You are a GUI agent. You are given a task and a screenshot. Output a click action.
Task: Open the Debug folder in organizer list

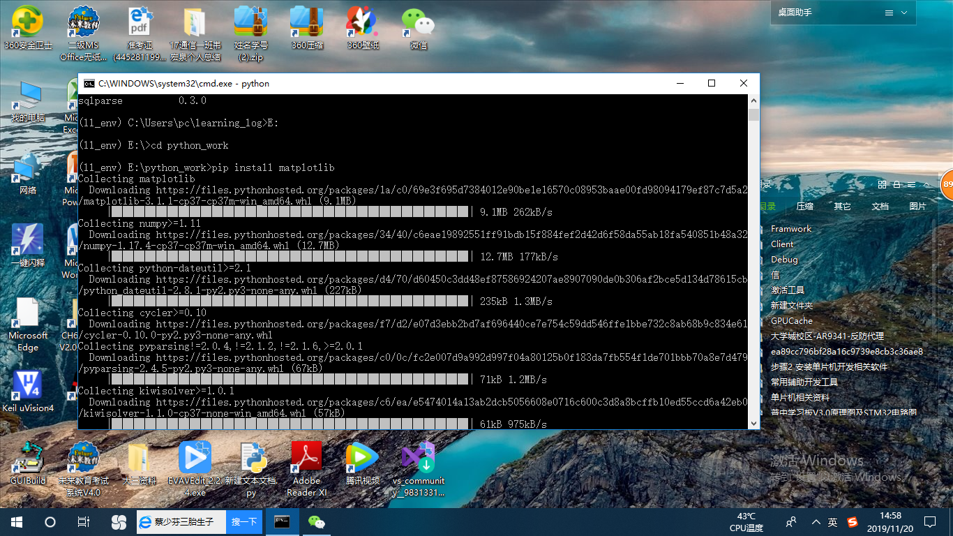pyautogui.click(x=784, y=260)
